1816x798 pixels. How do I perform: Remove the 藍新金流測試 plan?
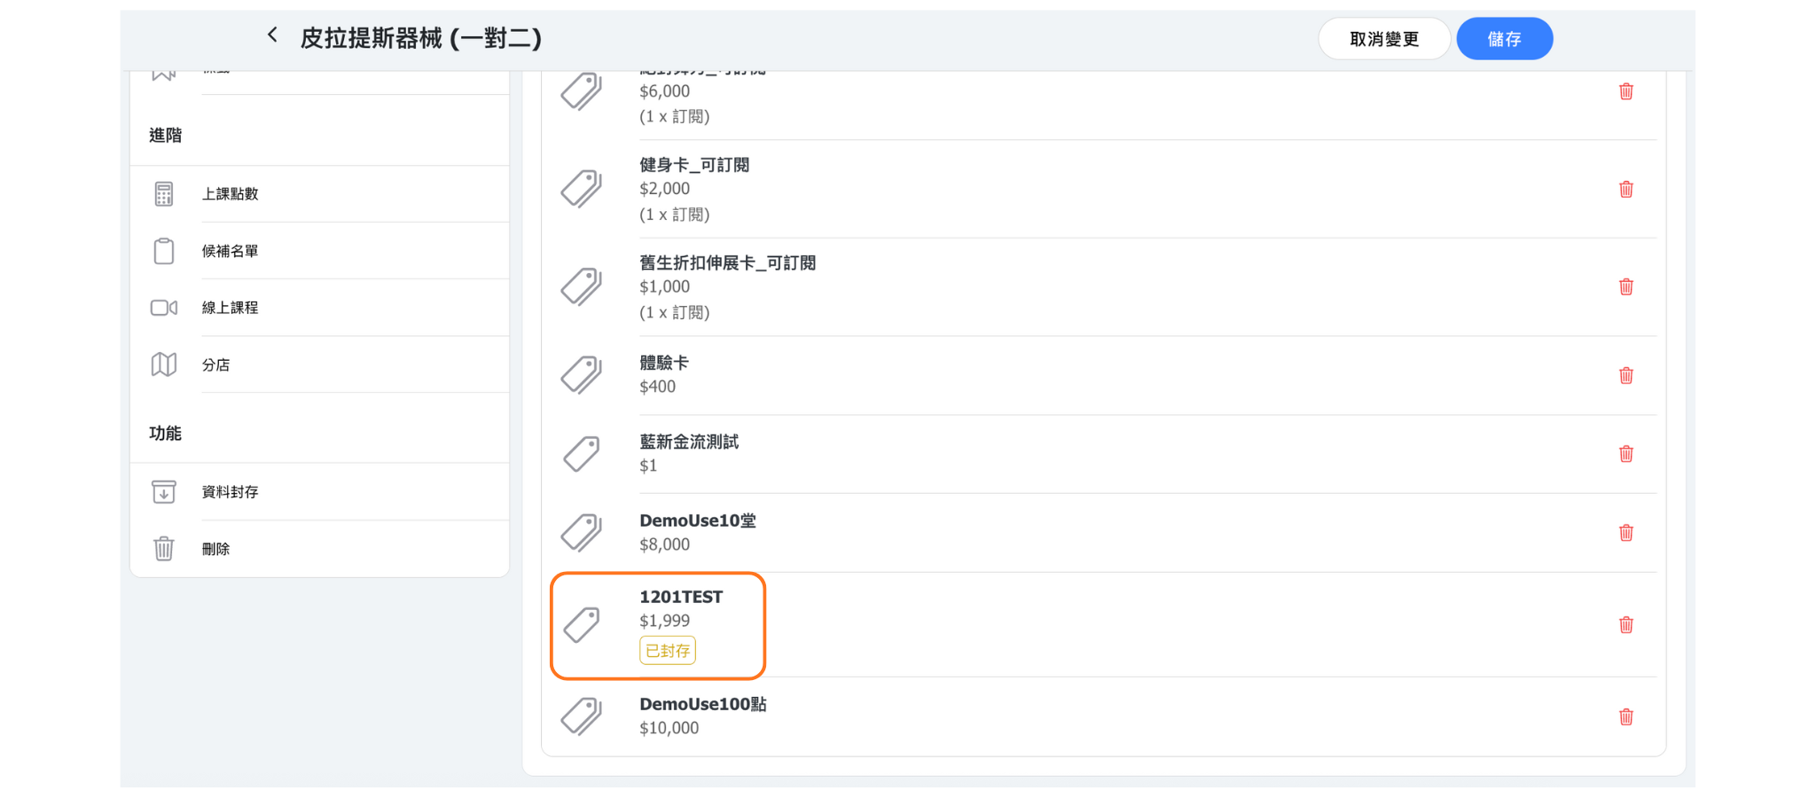pos(1625,454)
